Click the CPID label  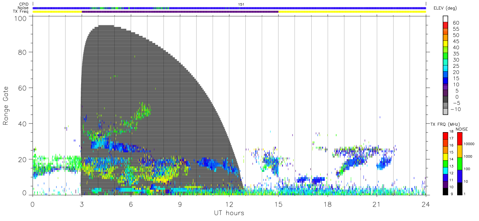[x=23, y=4]
